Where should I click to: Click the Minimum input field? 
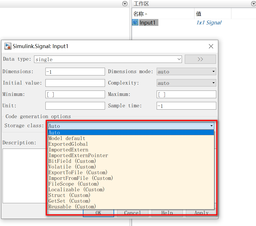tap(75, 94)
